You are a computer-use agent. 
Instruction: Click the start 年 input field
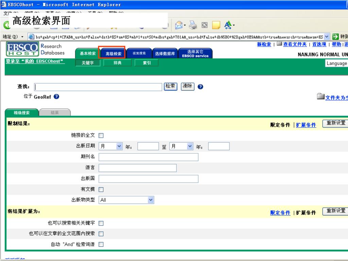coord(148,146)
